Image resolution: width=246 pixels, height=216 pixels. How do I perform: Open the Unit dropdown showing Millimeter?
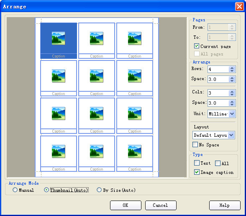[232, 114]
